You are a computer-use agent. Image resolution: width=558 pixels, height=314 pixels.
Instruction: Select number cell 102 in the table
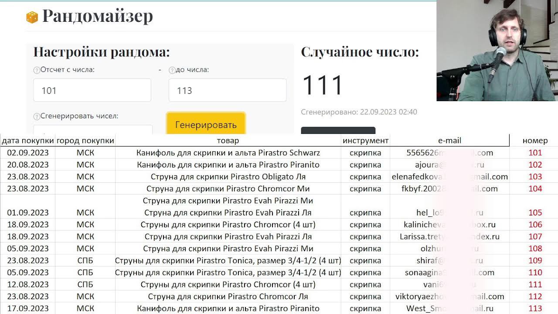click(535, 165)
